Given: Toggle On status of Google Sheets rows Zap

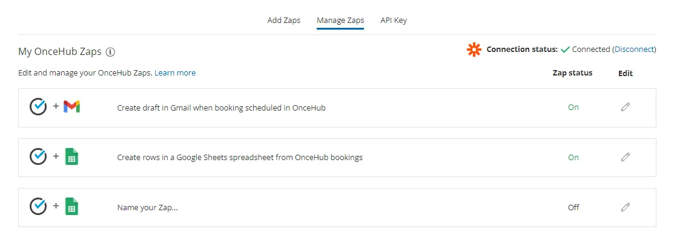Looking at the screenshot, I should click(573, 157).
